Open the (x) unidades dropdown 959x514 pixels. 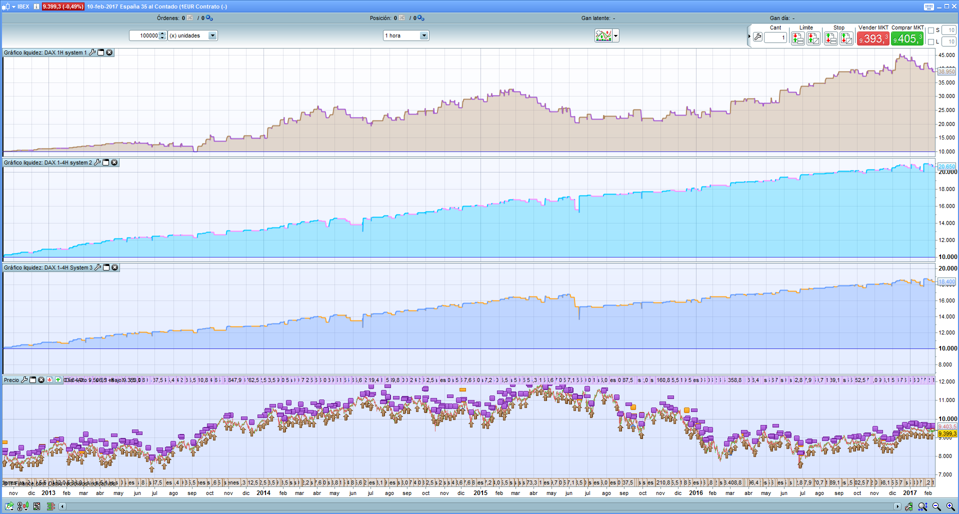tap(192, 35)
